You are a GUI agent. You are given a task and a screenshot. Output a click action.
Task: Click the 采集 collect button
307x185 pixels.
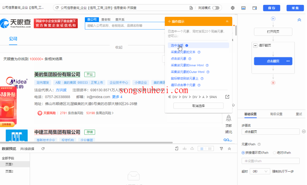tap(295, 8)
